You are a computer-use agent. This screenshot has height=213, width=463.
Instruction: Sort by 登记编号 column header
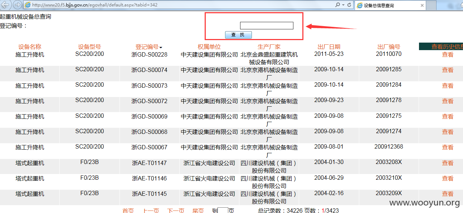coord(147,47)
